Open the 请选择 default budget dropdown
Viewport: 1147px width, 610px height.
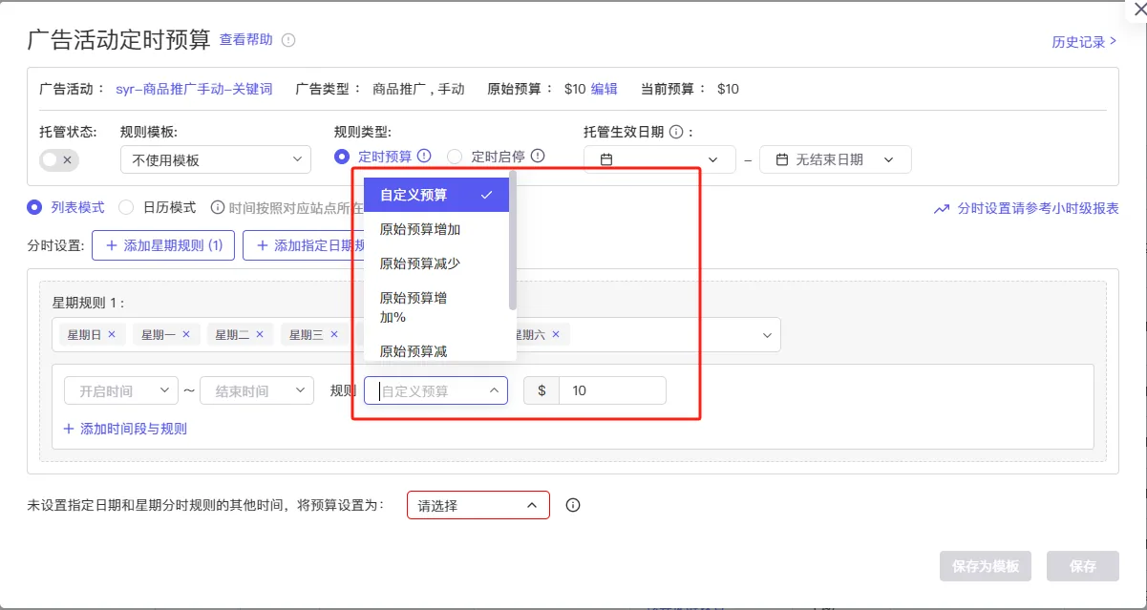tap(478, 505)
